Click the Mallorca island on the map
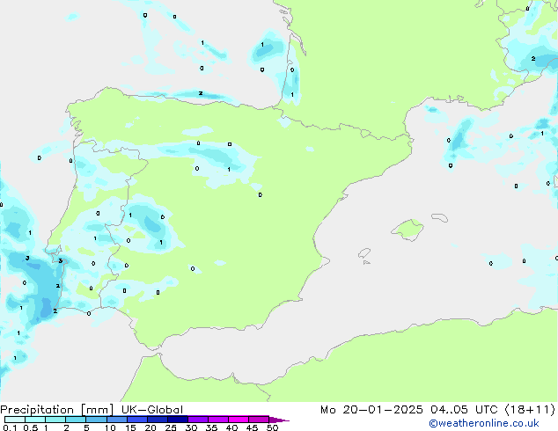 point(407,230)
